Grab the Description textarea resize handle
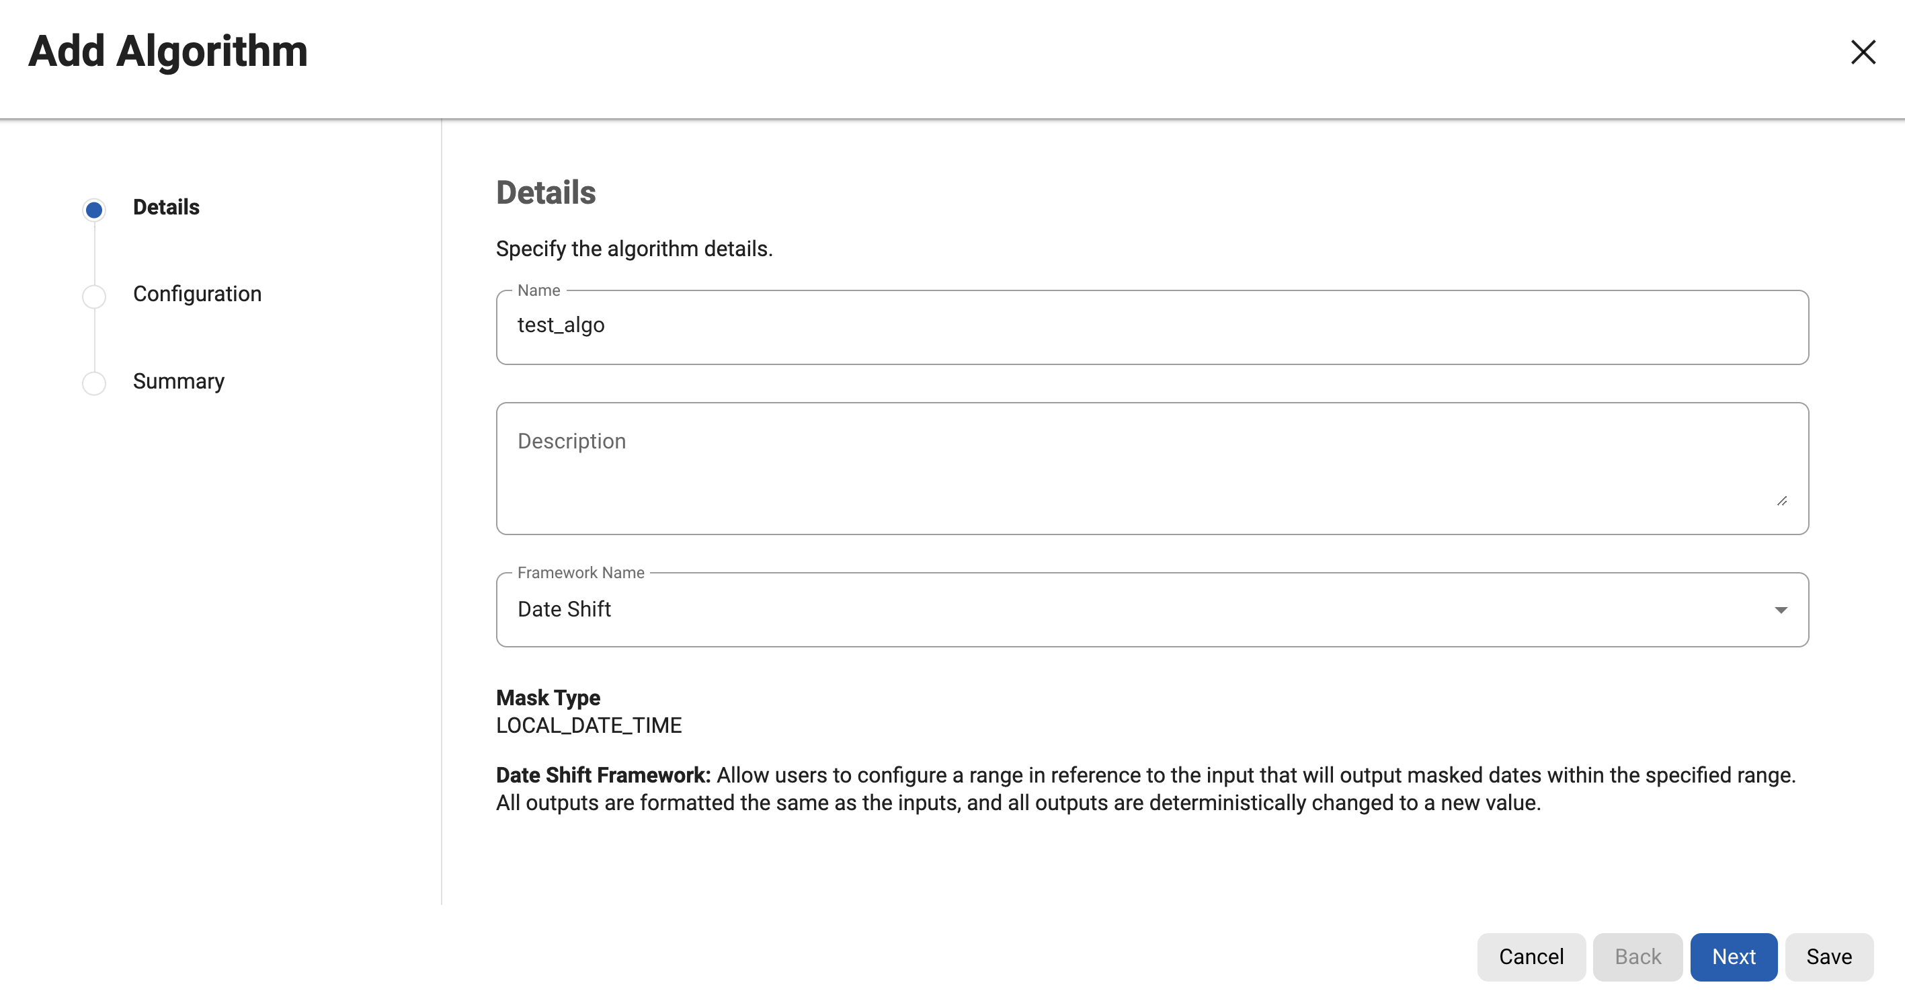 1781,501
